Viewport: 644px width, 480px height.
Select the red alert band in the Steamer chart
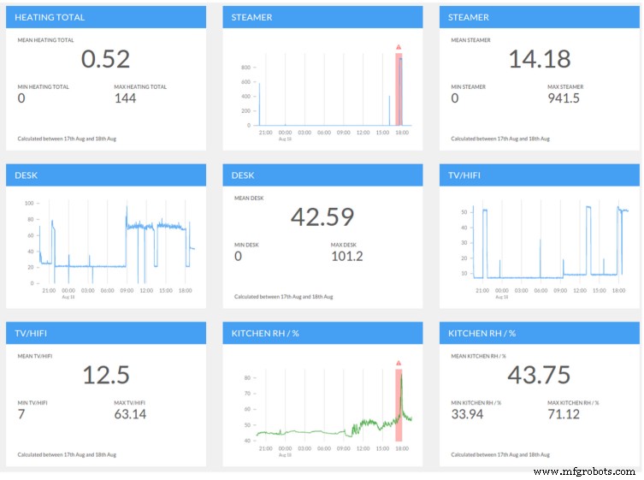[x=399, y=89]
